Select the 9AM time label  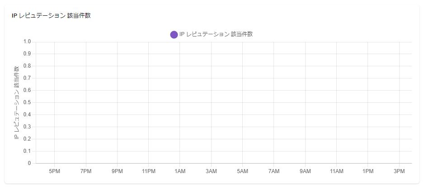[x=305, y=172]
